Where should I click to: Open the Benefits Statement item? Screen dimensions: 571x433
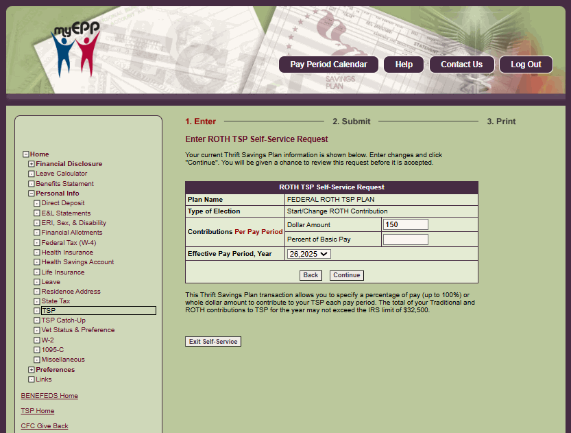64,184
